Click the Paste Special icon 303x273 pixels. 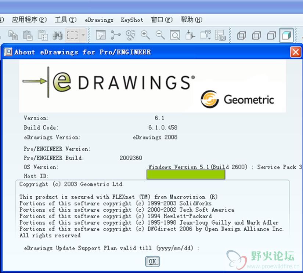[43, 35]
